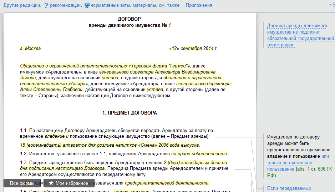Click the print icon in top-right corner
Viewport: 335px width, 192px height.
(x=332, y=5)
